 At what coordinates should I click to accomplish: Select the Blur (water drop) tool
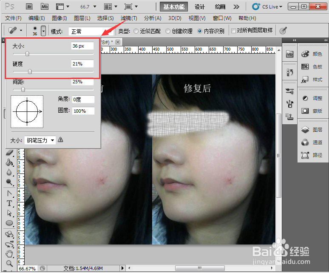coord(9,172)
